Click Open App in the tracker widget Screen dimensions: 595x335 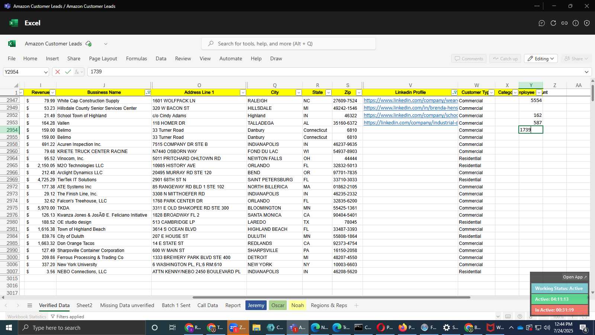pyautogui.click(x=575, y=277)
